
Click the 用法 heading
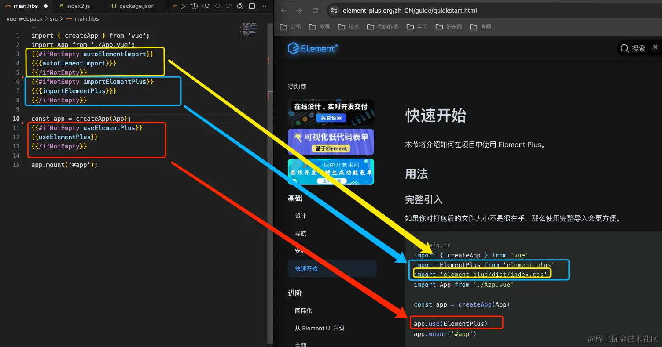416,174
